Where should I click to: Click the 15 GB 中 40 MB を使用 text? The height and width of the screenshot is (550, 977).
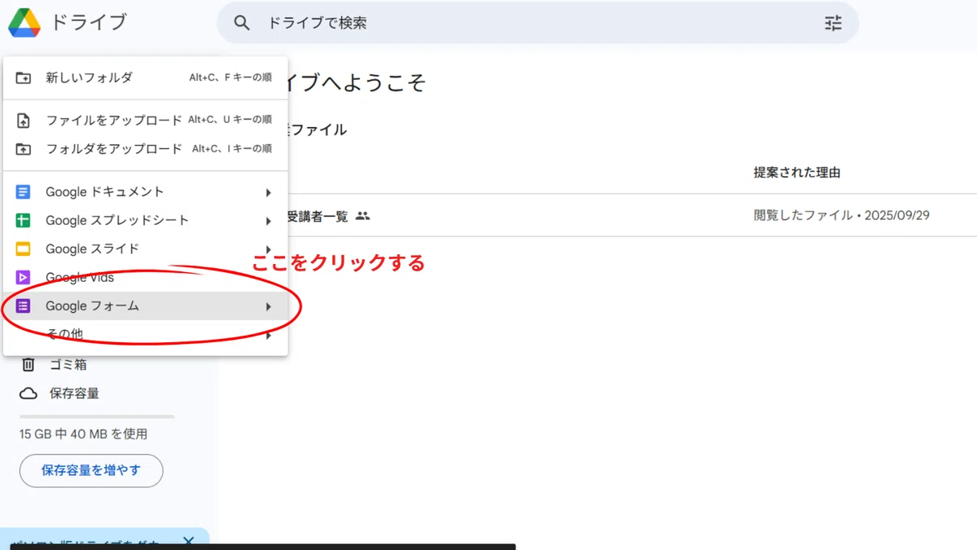point(84,434)
